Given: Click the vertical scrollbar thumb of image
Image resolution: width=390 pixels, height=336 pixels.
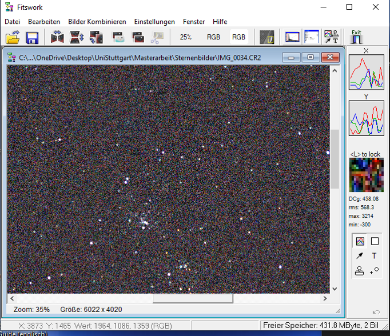Looking at the screenshot, I should click(335, 159).
